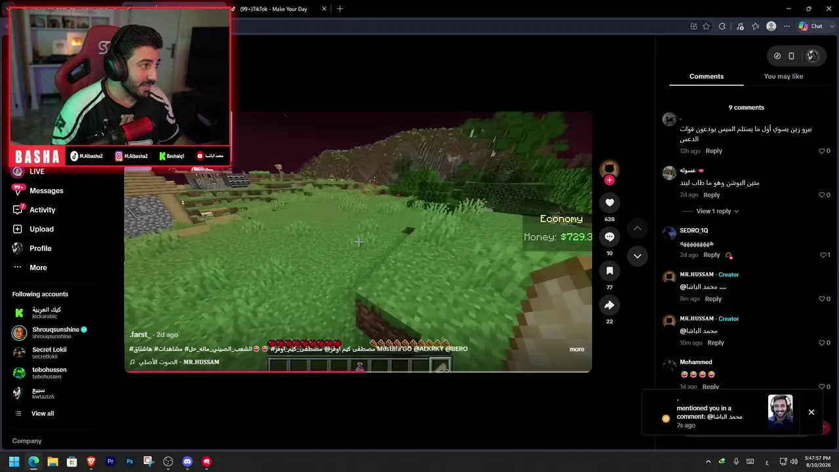
Task: Open the volume control in system tray
Action: pyautogui.click(x=794, y=462)
